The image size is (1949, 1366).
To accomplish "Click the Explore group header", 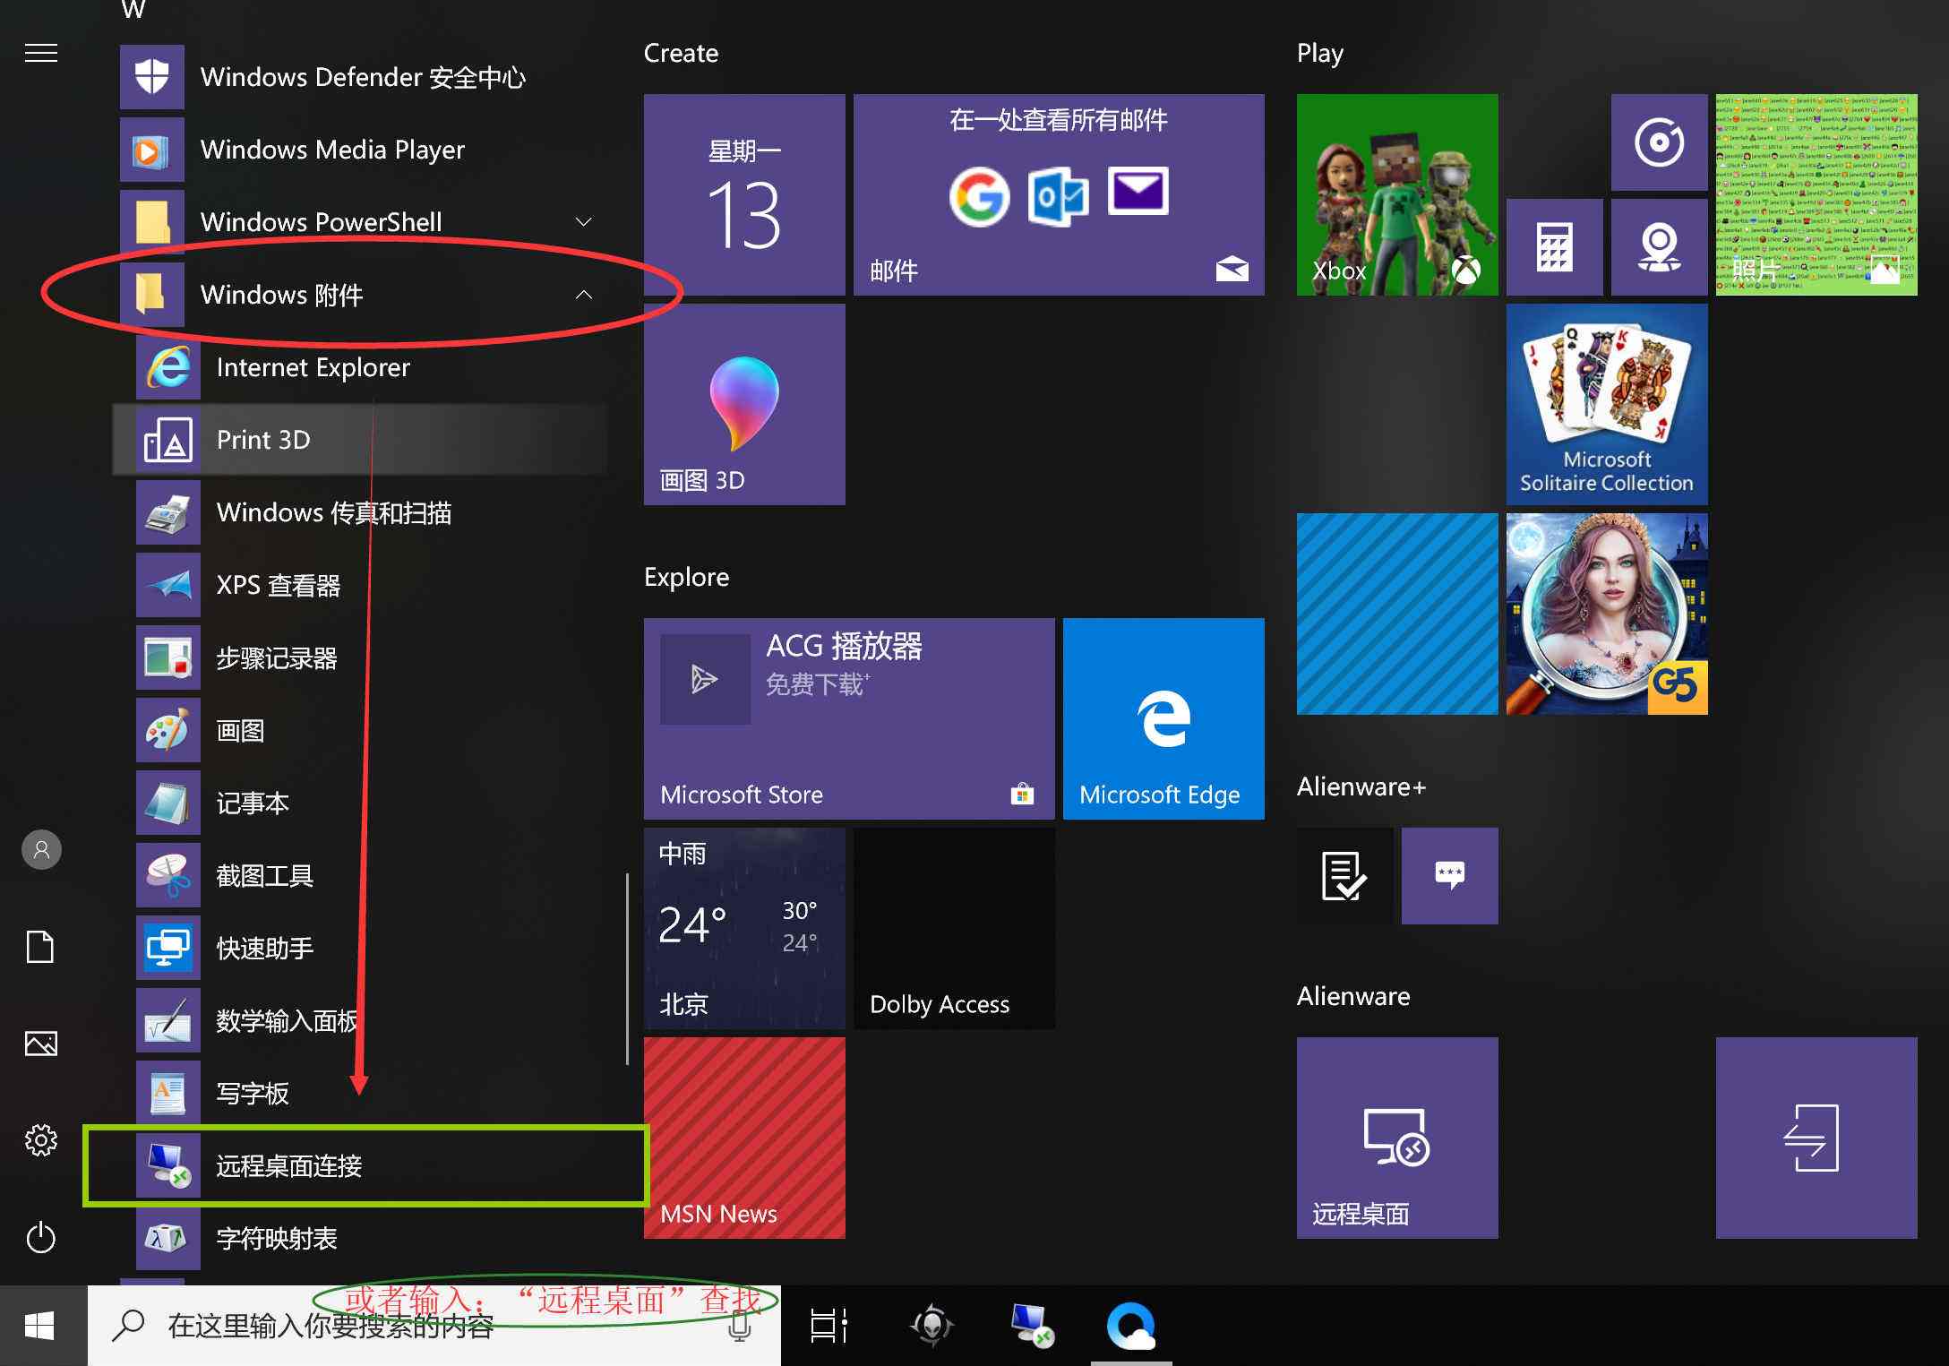I will point(686,577).
